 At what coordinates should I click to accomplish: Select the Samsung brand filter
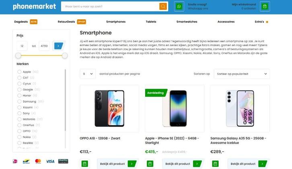coord(19,102)
